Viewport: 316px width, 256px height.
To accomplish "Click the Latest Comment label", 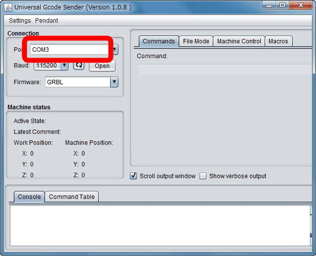I will coord(37,132).
